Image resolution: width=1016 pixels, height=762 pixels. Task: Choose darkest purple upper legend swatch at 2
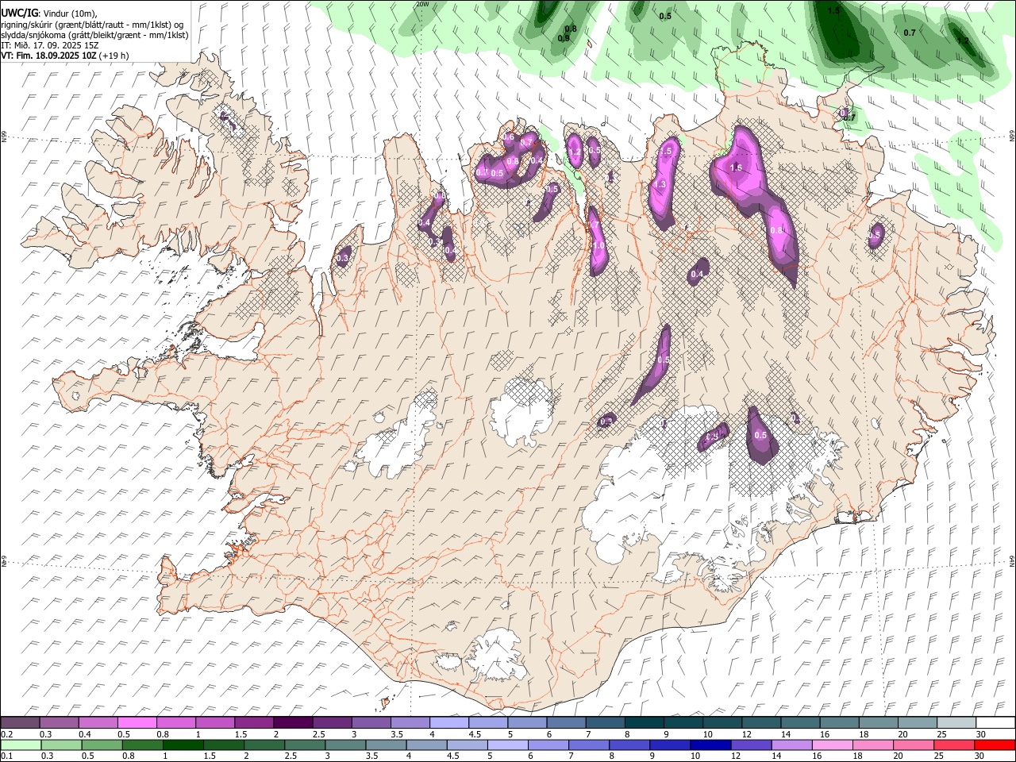294,722
